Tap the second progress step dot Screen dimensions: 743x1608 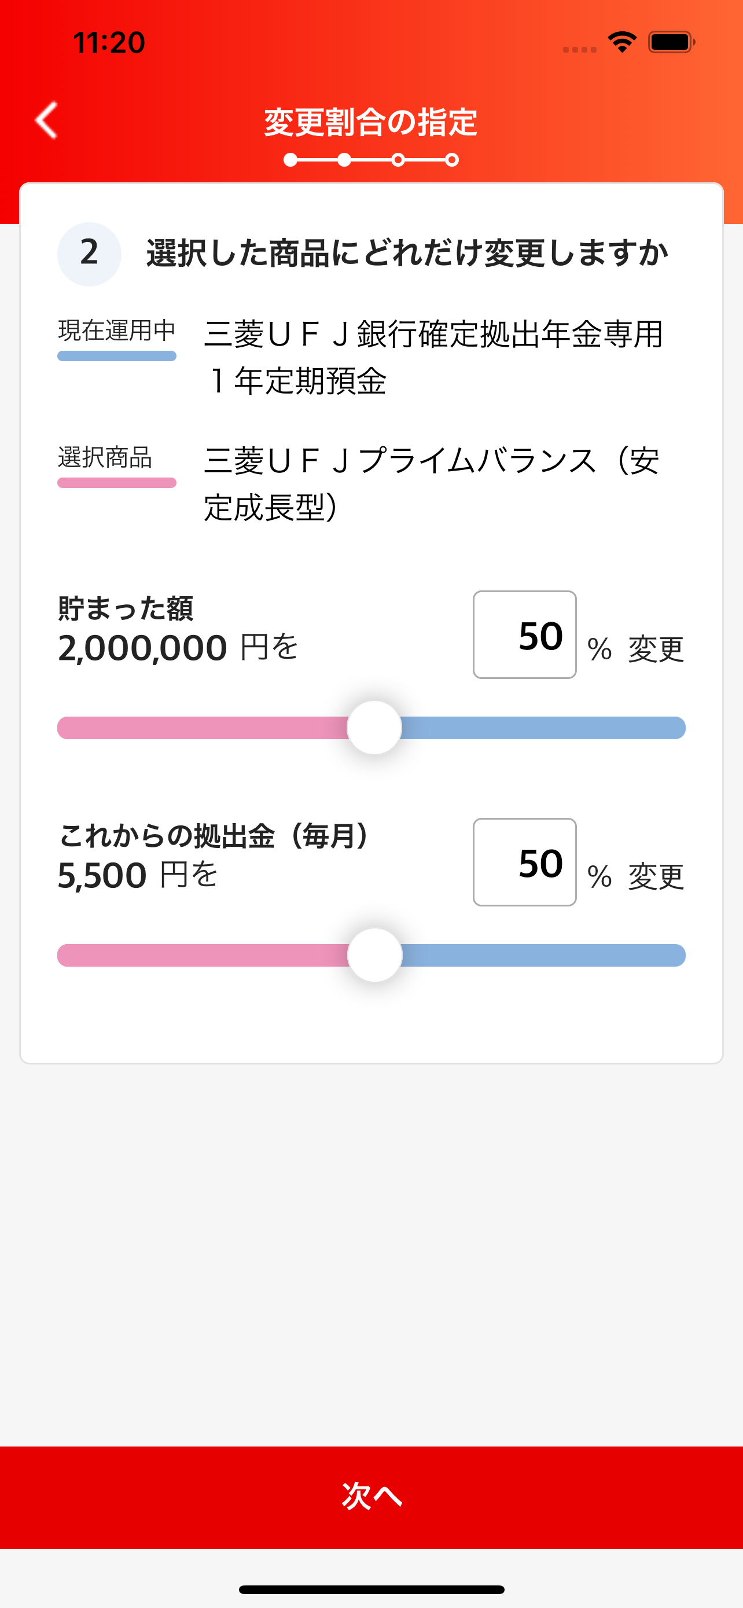pos(344,160)
